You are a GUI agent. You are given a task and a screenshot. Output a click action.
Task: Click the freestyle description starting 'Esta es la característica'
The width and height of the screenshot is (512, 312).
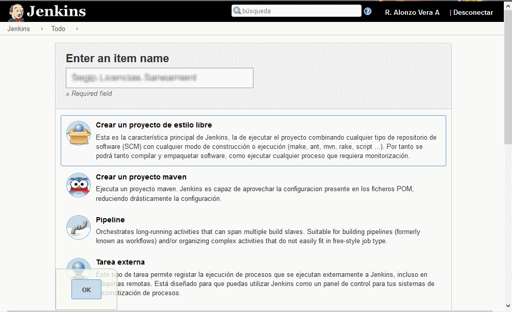(266, 146)
